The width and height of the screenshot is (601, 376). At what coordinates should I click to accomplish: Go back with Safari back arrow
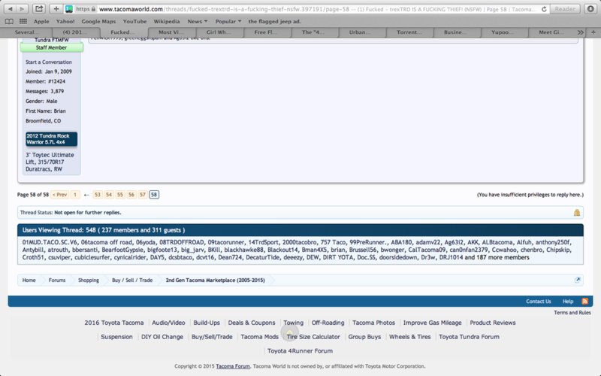coord(11,9)
